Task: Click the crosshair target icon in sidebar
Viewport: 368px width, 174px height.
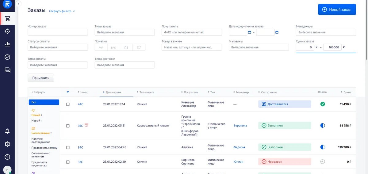Action: pos(7,31)
